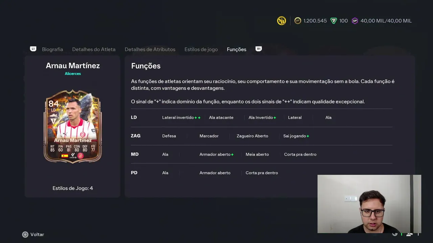Click the purple SP icon

pos(355,21)
